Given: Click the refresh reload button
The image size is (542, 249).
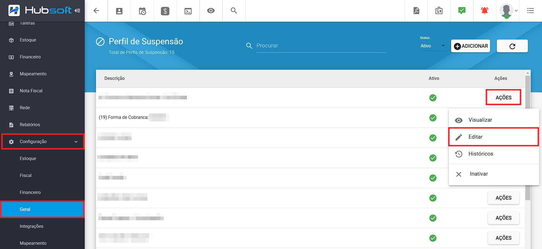Looking at the screenshot, I should pyautogui.click(x=512, y=46).
